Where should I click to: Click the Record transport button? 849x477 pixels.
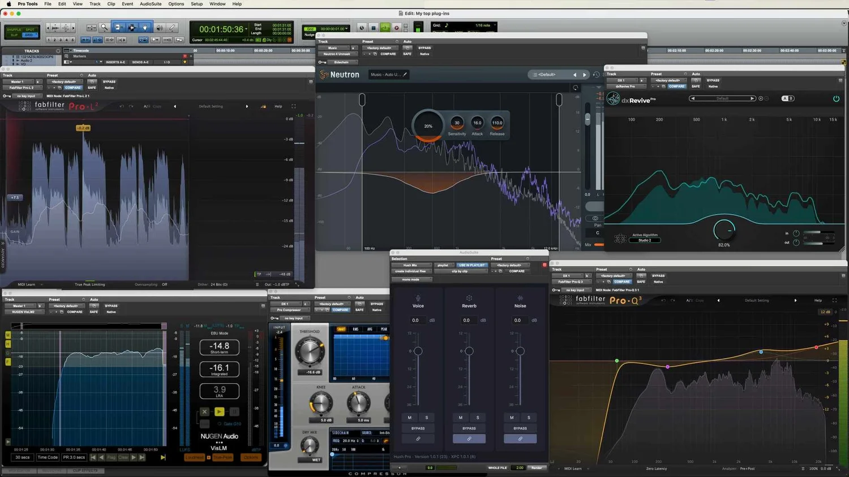(x=396, y=28)
